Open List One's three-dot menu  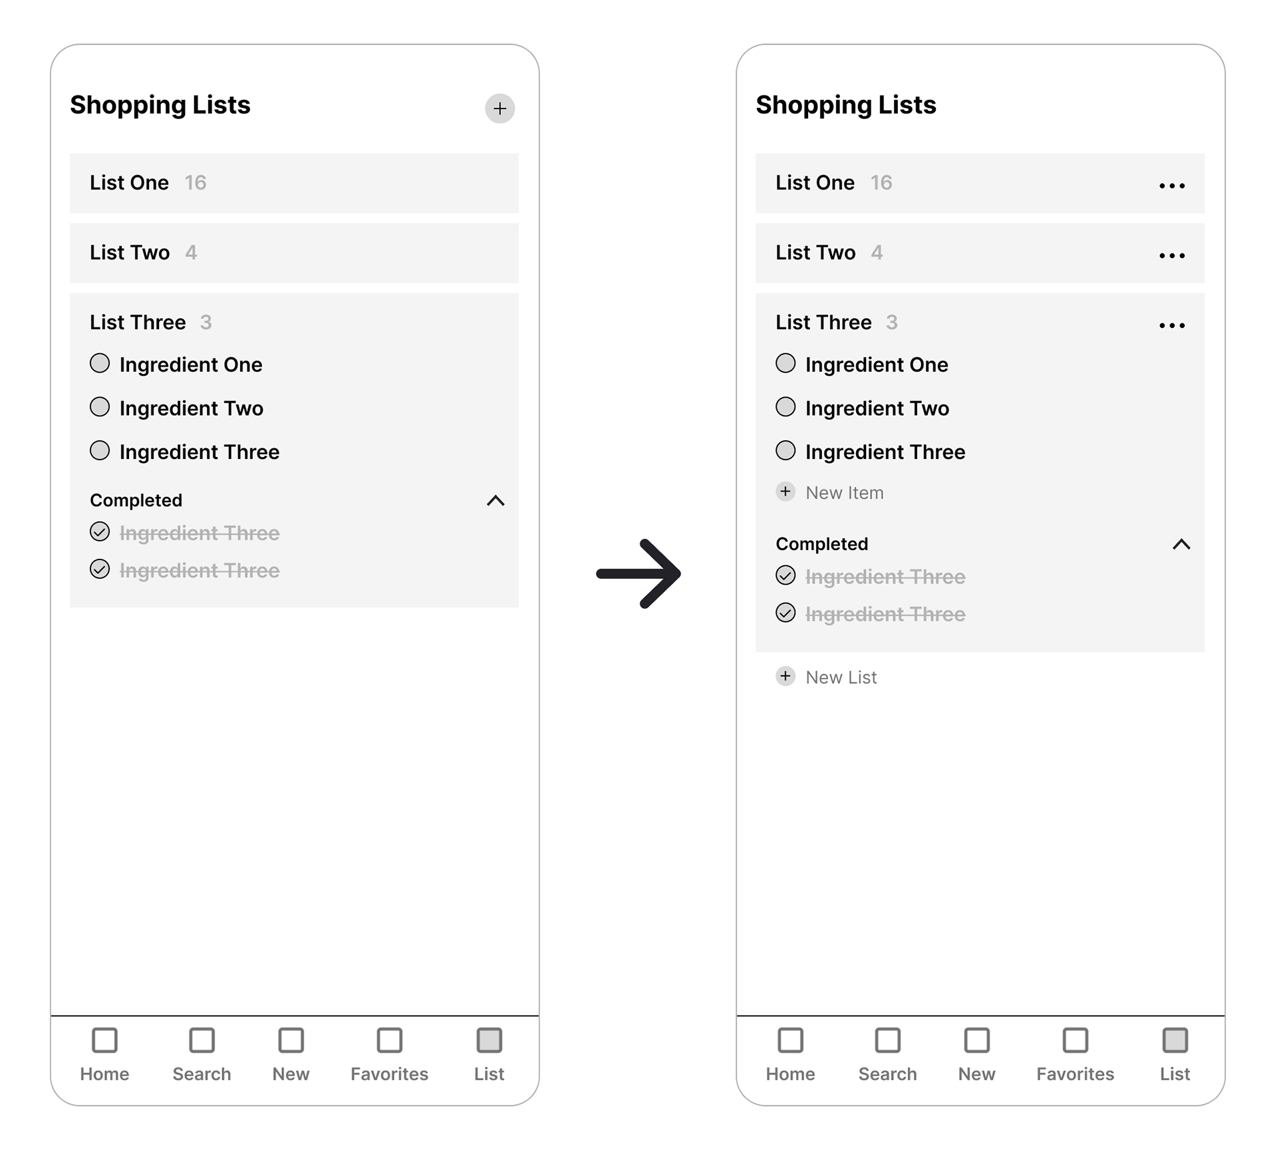(1171, 186)
